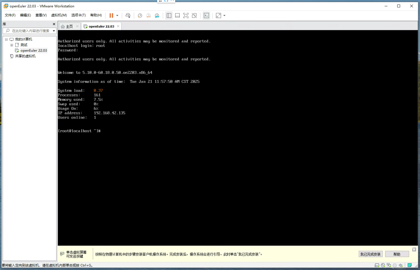The width and height of the screenshot is (420, 270).
Task: Click the magnifier icon in the library search
Action: 8,31
